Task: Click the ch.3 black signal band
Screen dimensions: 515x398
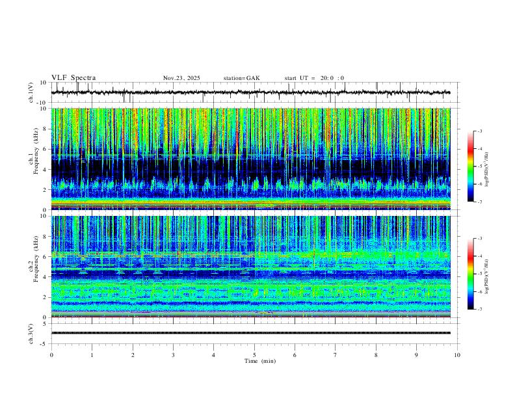Action: point(250,333)
